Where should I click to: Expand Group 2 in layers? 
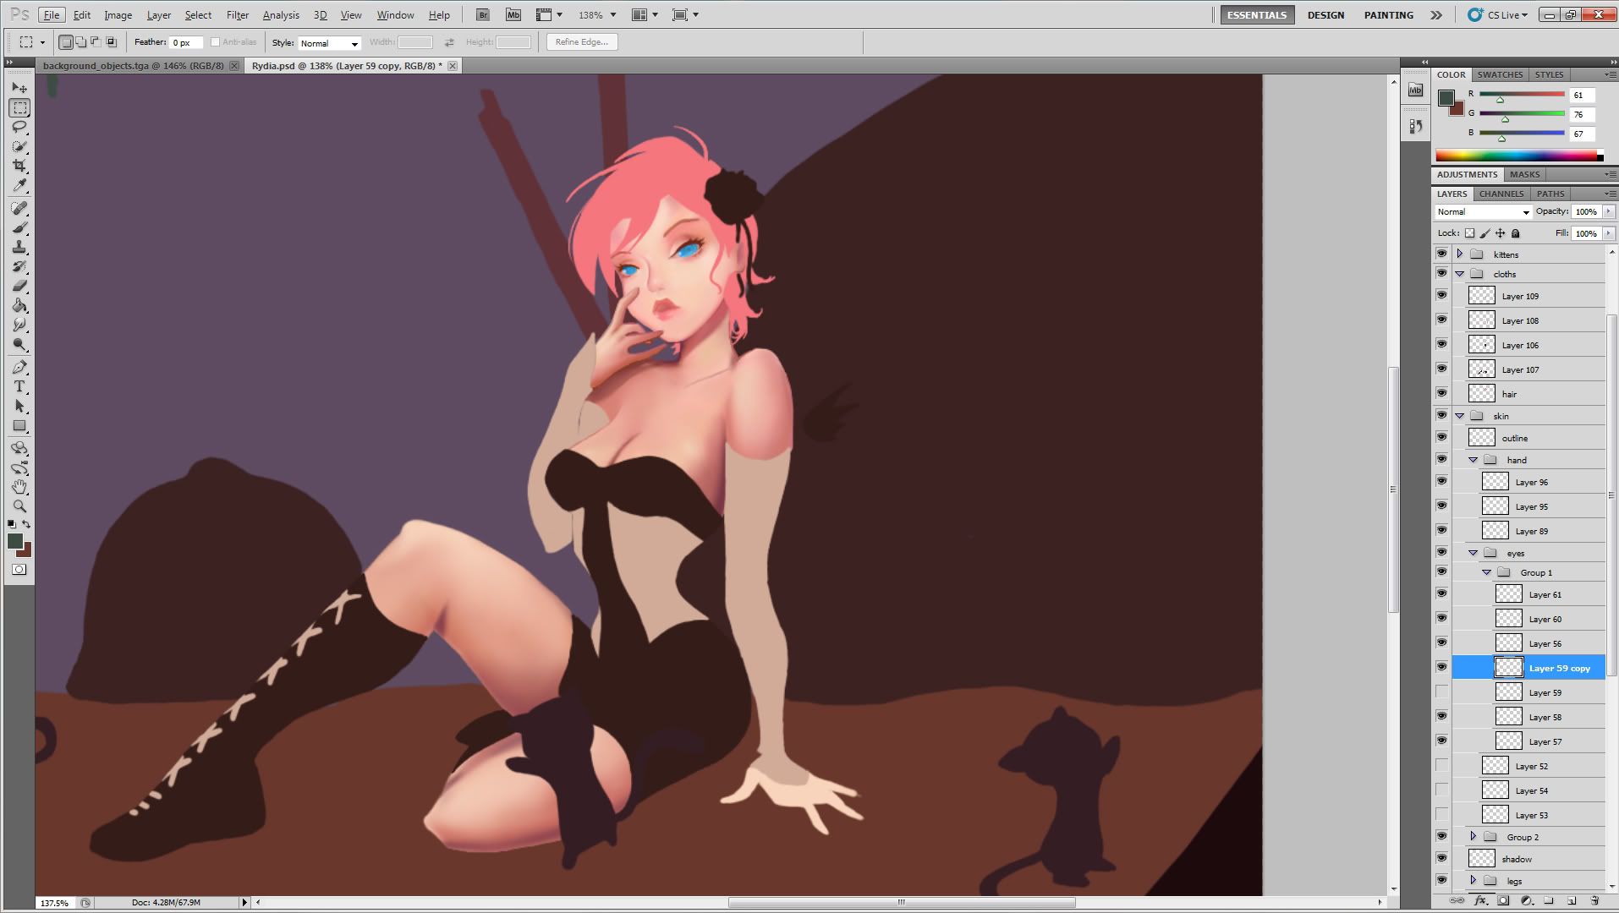(1474, 836)
